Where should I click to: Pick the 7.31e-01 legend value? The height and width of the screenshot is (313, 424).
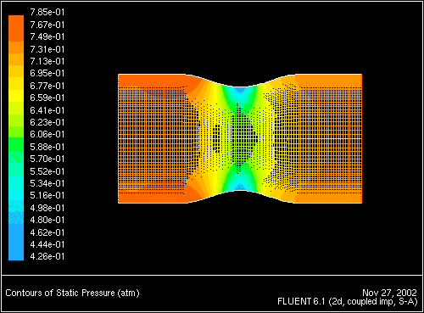tap(47, 49)
